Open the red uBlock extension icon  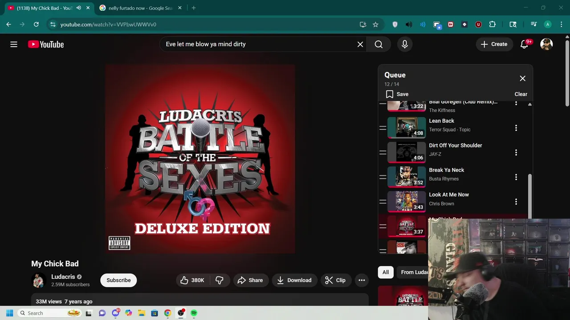pyautogui.click(x=478, y=24)
